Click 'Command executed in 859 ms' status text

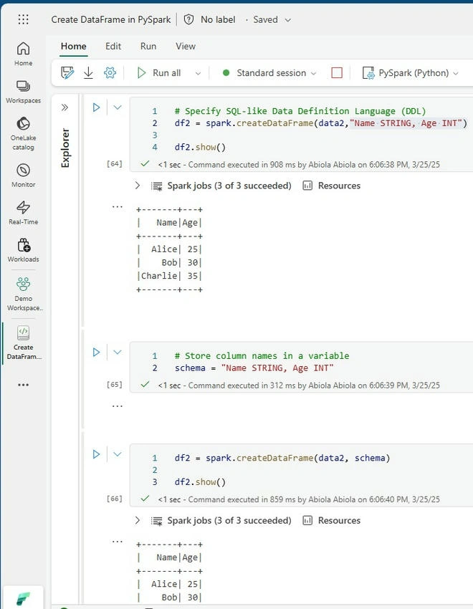[x=242, y=499]
